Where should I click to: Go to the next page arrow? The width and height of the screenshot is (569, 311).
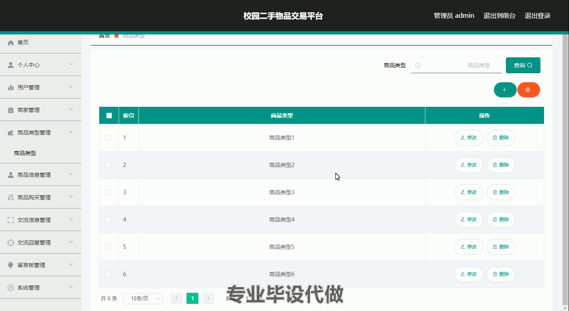coord(208,298)
